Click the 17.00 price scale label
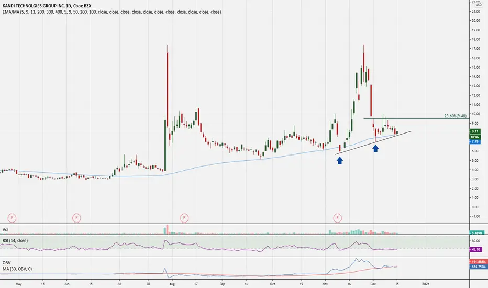Viewport: 488px width, 288px height. point(475,49)
